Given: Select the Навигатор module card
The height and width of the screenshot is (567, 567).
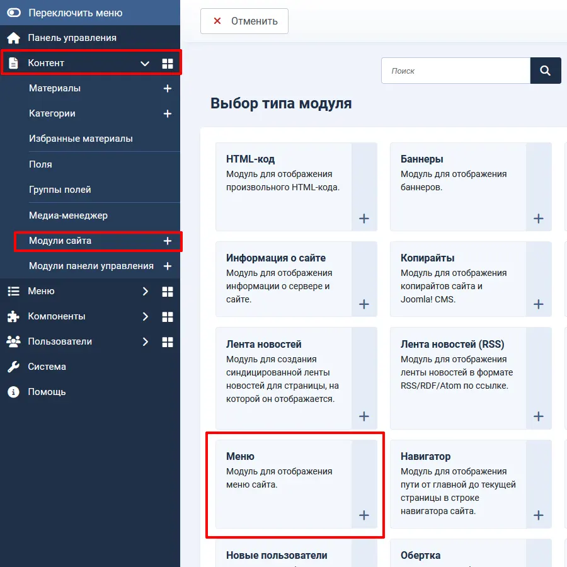Looking at the screenshot, I should pyautogui.click(x=459, y=483).
